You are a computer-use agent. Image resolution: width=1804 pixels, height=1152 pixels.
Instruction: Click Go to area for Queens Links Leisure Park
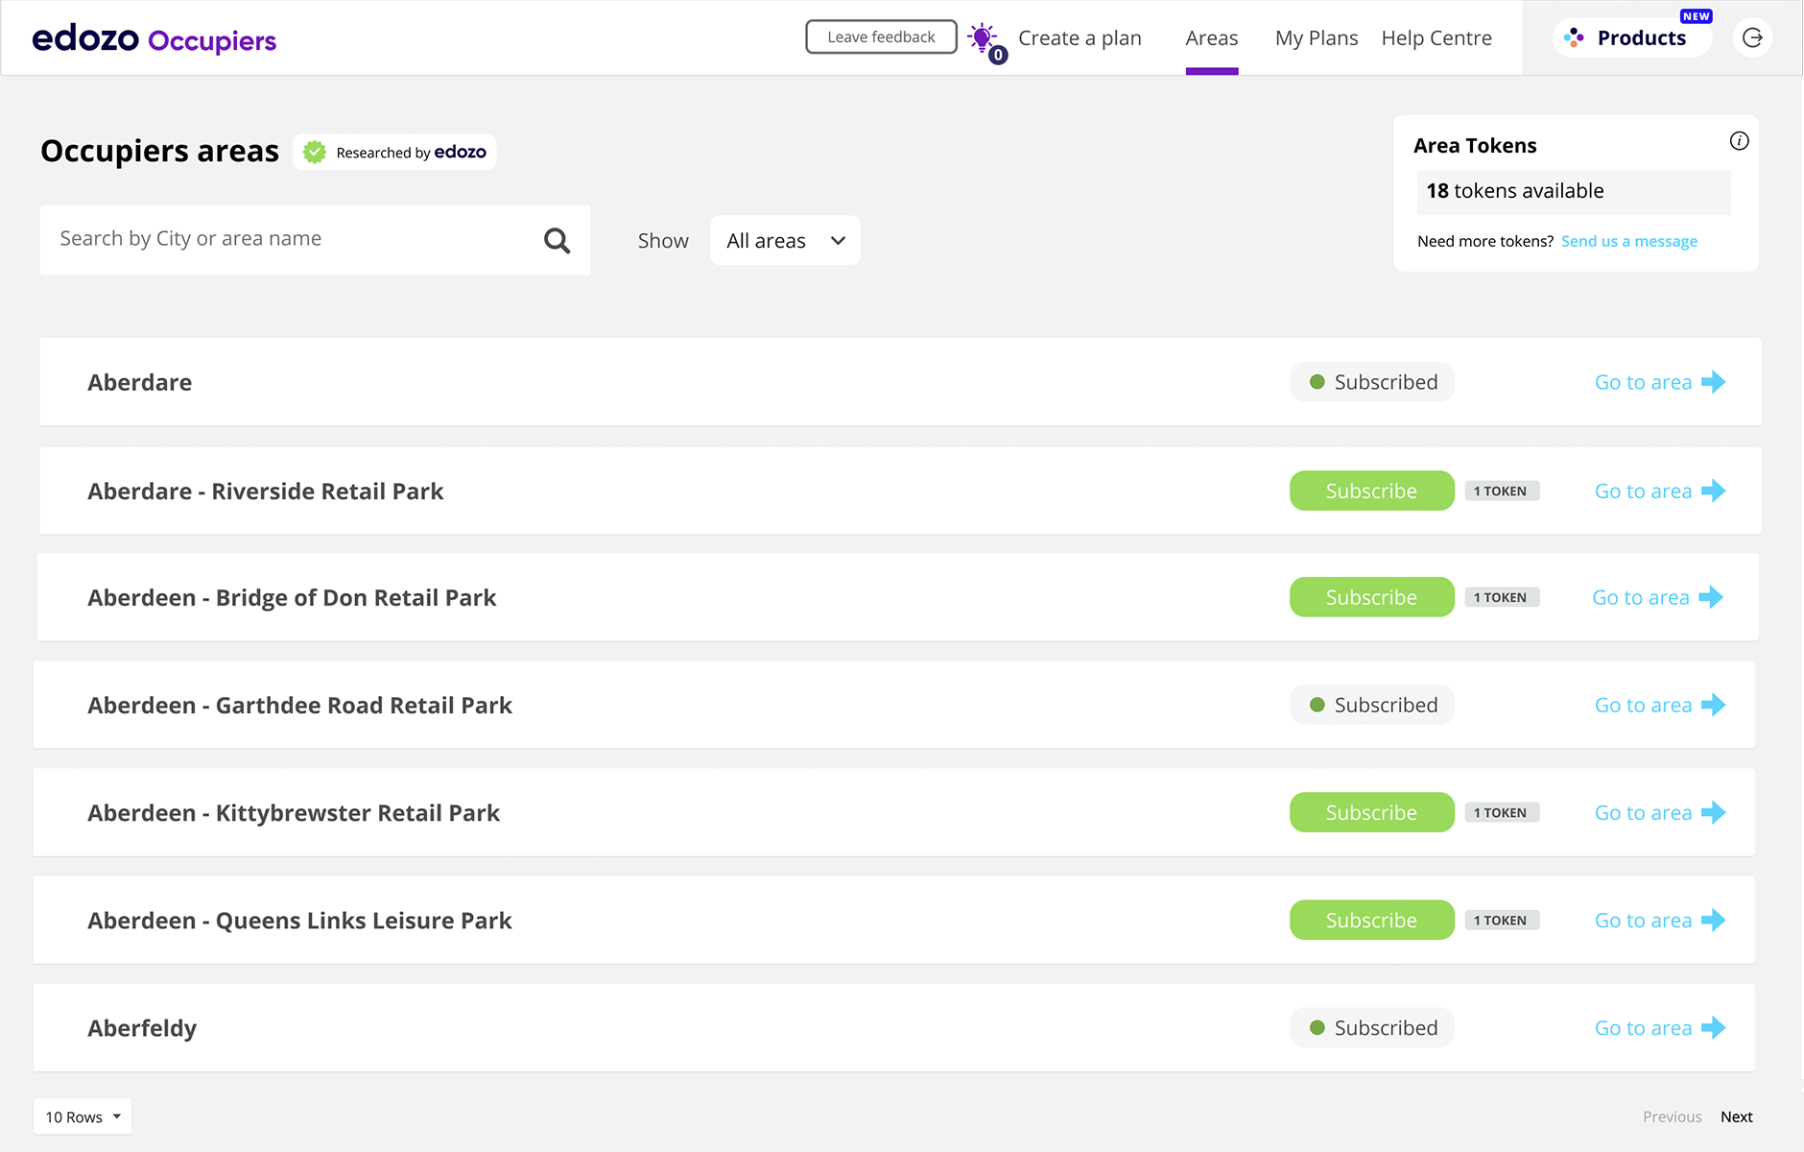point(1660,920)
